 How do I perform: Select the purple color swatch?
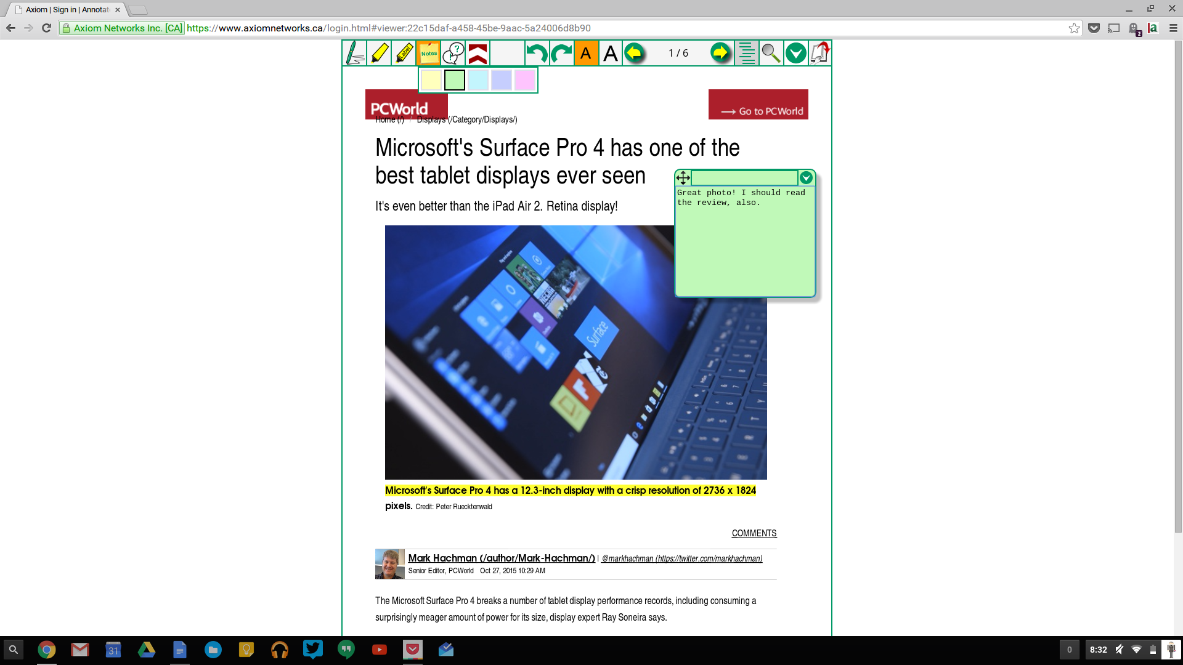point(502,79)
